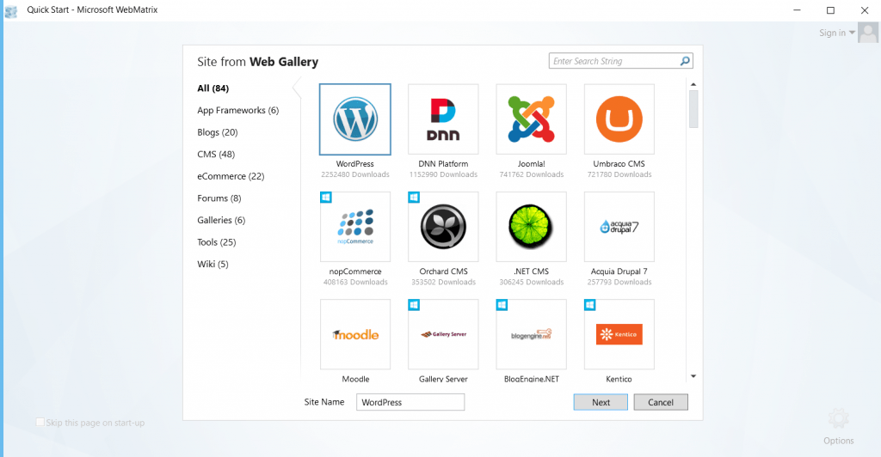This screenshot has height=457, width=881.
Task: Click the 353502 Downloads text
Action: tap(443, 282)
